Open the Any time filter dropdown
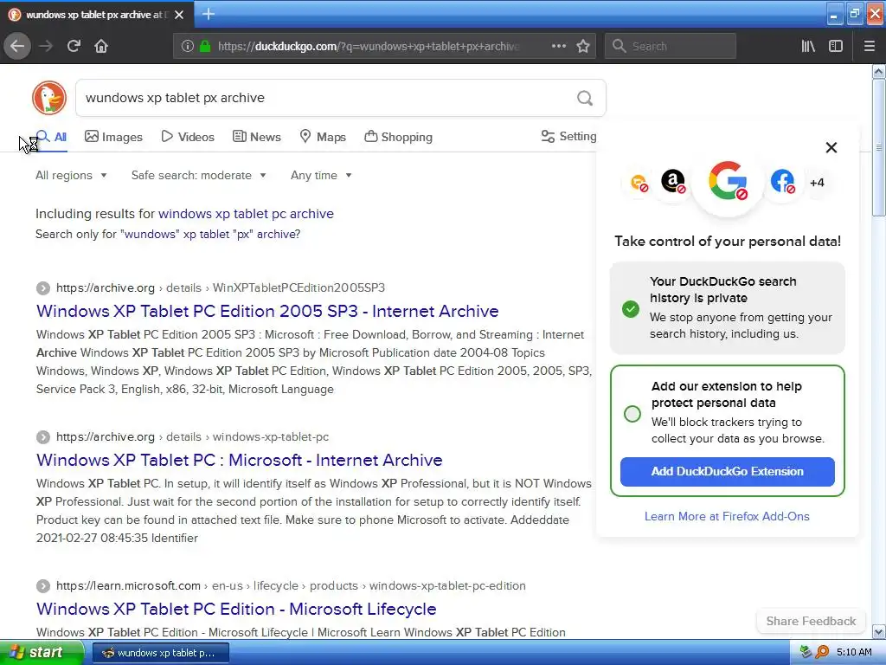This screenshot has width=886, height=665. 322,175
